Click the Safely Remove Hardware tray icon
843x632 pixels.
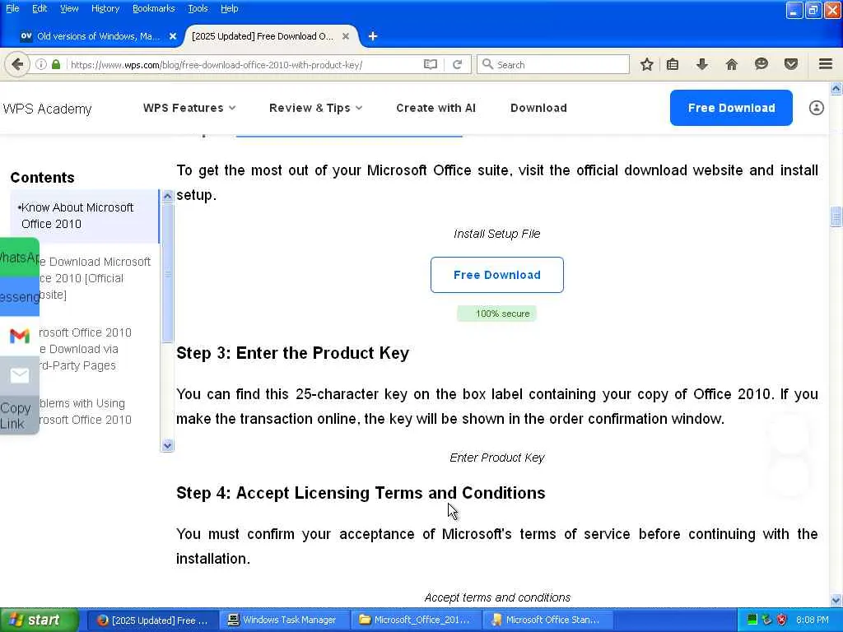pos(766,620)
